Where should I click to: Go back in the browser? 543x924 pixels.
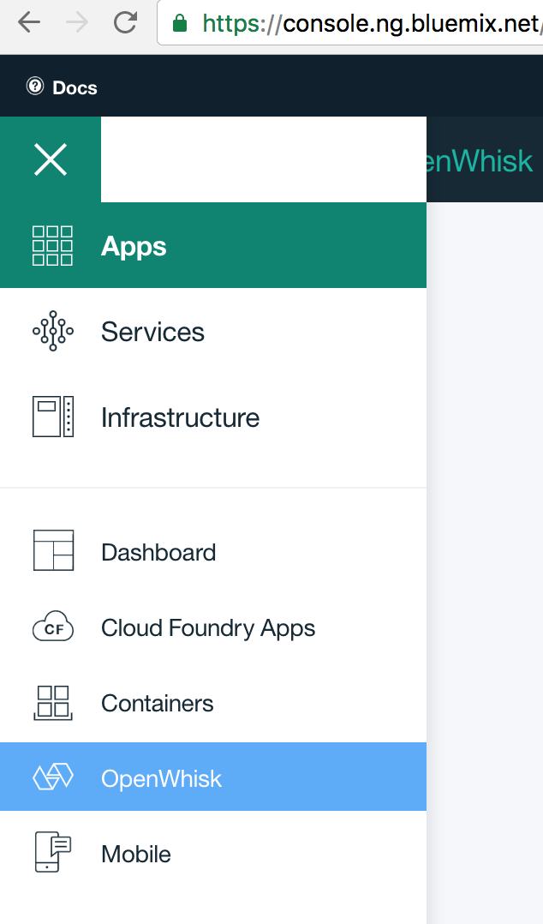[x=29, y=23]
